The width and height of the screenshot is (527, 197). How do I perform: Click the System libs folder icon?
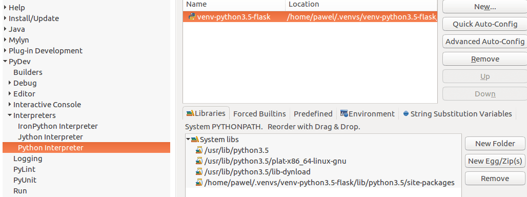[195, 139]
